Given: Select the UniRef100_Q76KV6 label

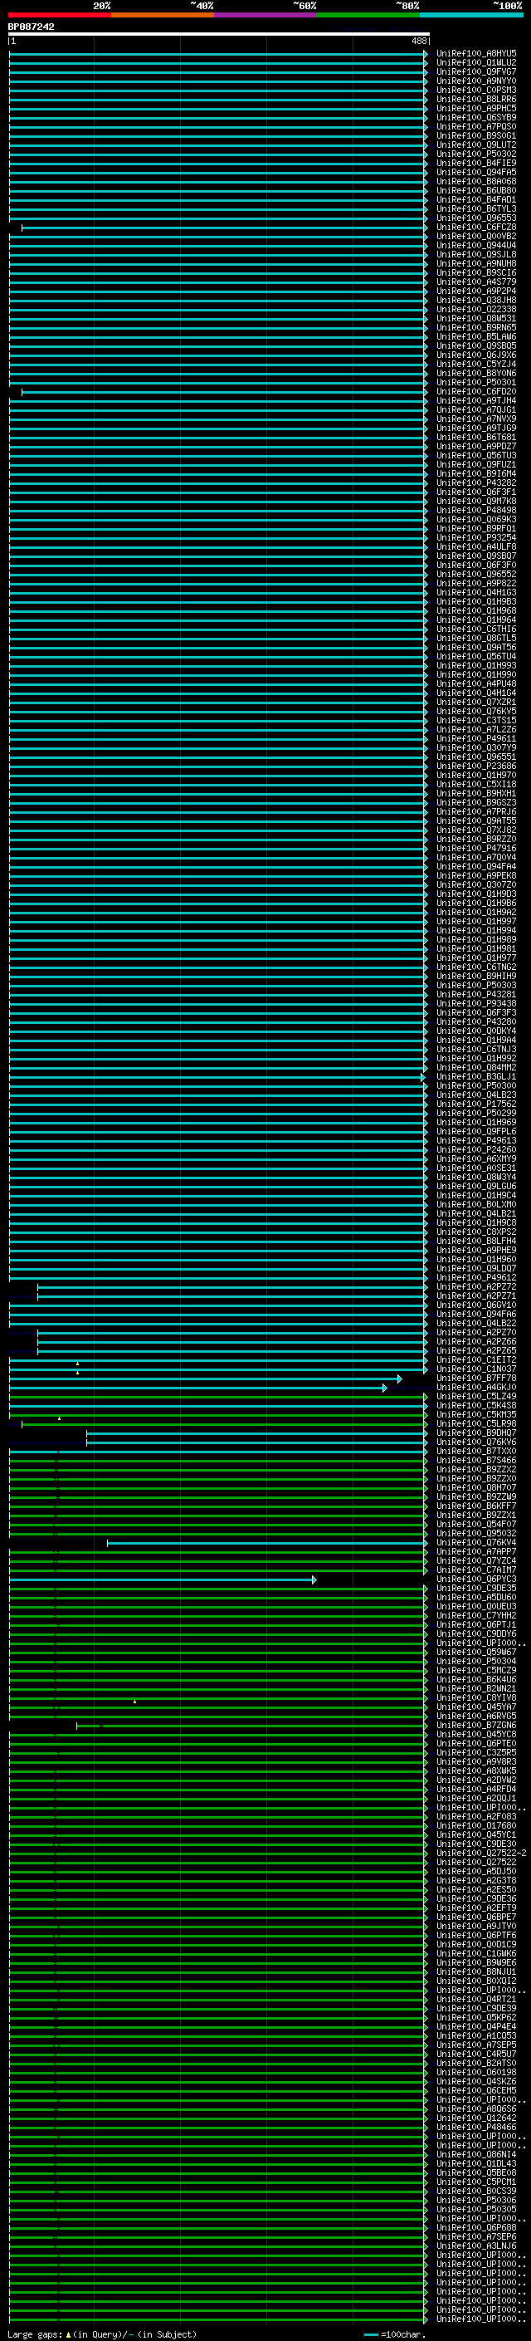Looking at the screenshot, I should coord(476,1442).
